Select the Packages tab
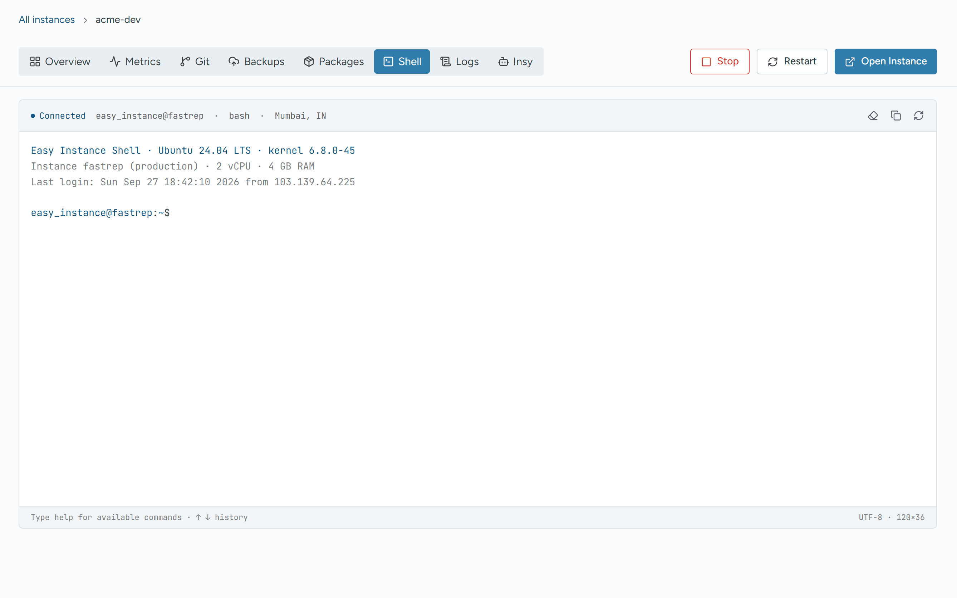Viewport: 957px width, 598px height. click(334, 61)
